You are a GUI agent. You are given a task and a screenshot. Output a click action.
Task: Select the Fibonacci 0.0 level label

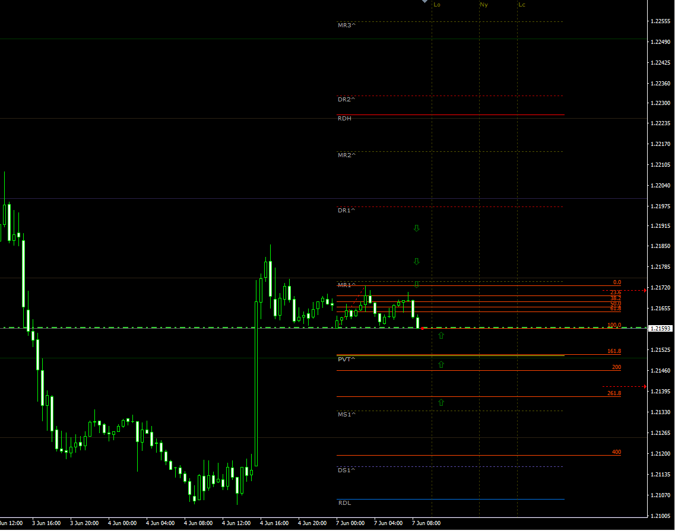pos(617,282)
